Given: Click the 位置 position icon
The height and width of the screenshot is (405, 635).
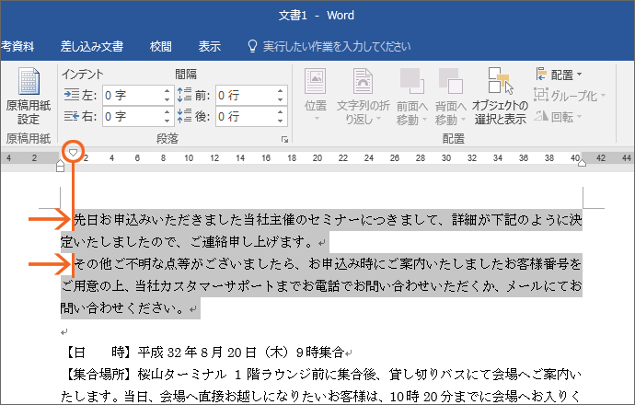Looking at the screenshot, I should click(x=315, y=81).
